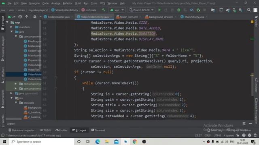
Task: Open the Terminal tool window
Action: click(x=98, y=130)
